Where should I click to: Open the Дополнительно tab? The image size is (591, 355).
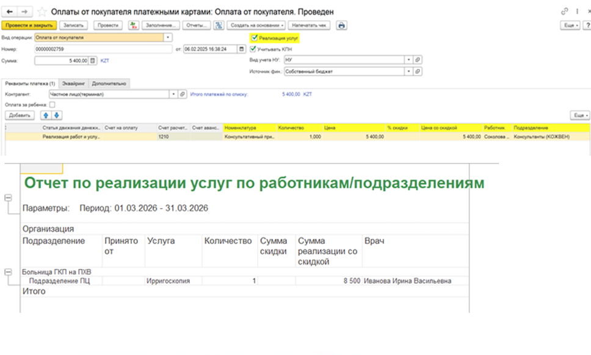coord(109,84)
